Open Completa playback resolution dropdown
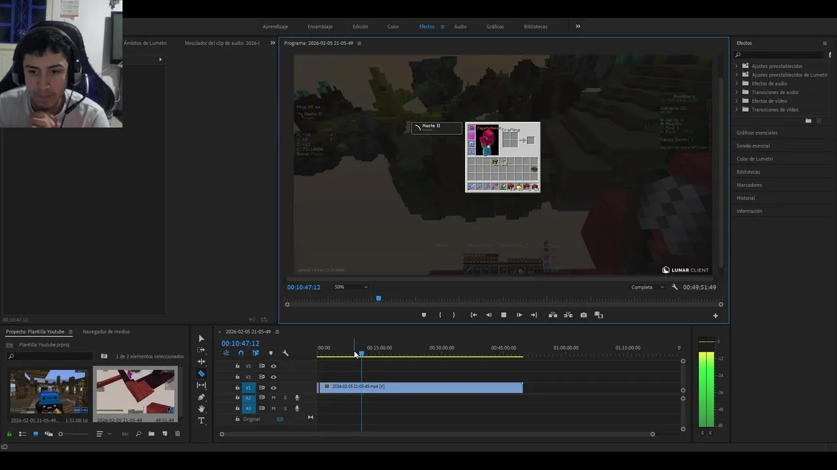Screen dimensions: 837x470 (x=647, y=287)
